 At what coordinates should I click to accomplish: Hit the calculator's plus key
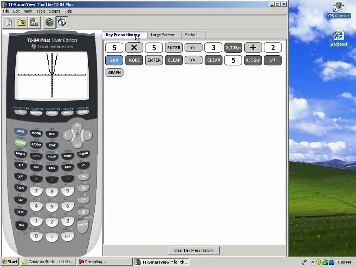click(x=83, y=212)
